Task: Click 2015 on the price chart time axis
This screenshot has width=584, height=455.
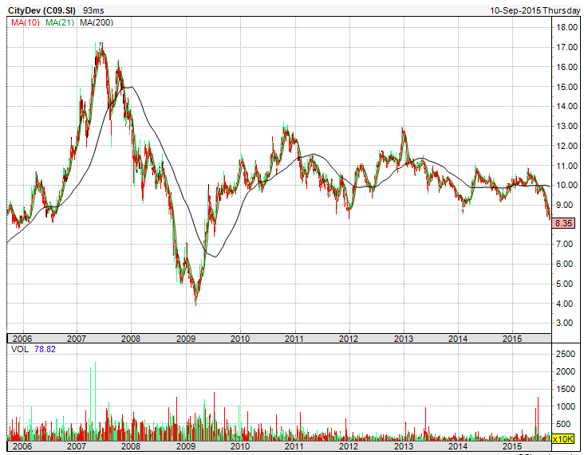Action: pos(512,338)
